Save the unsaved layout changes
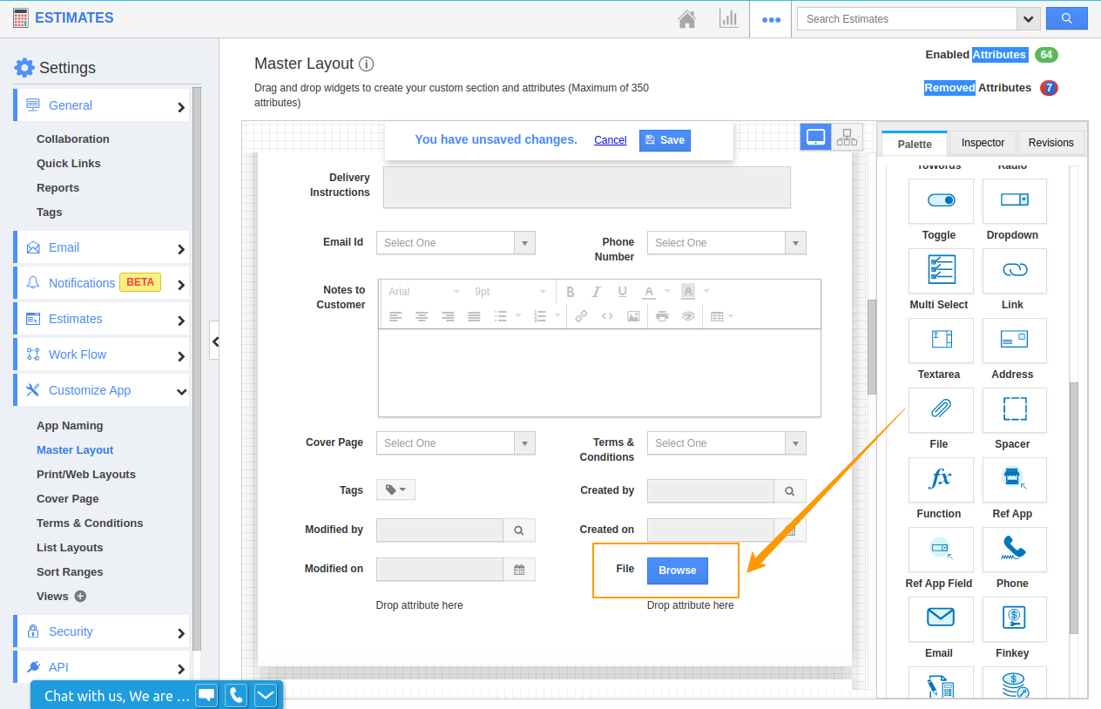 point(665,140)
